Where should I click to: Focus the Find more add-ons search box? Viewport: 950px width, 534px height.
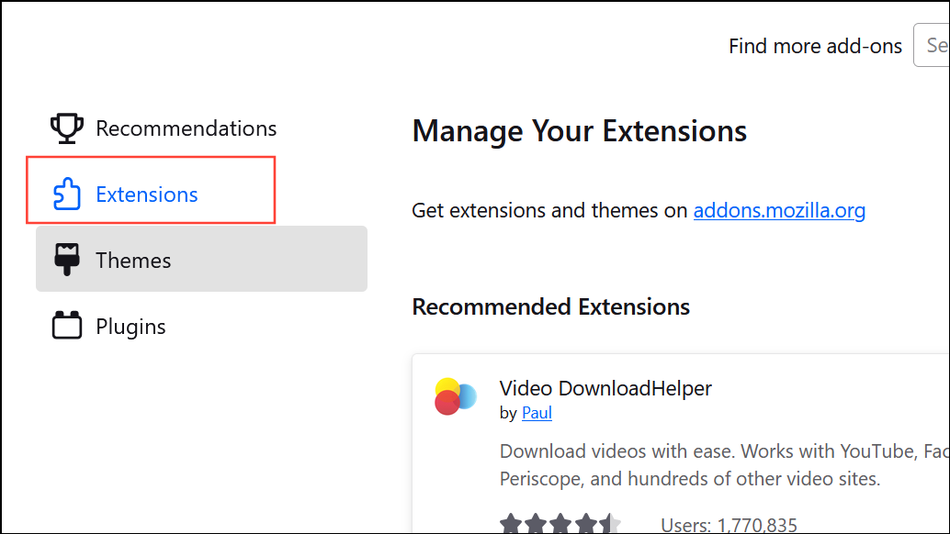point(933,46)
